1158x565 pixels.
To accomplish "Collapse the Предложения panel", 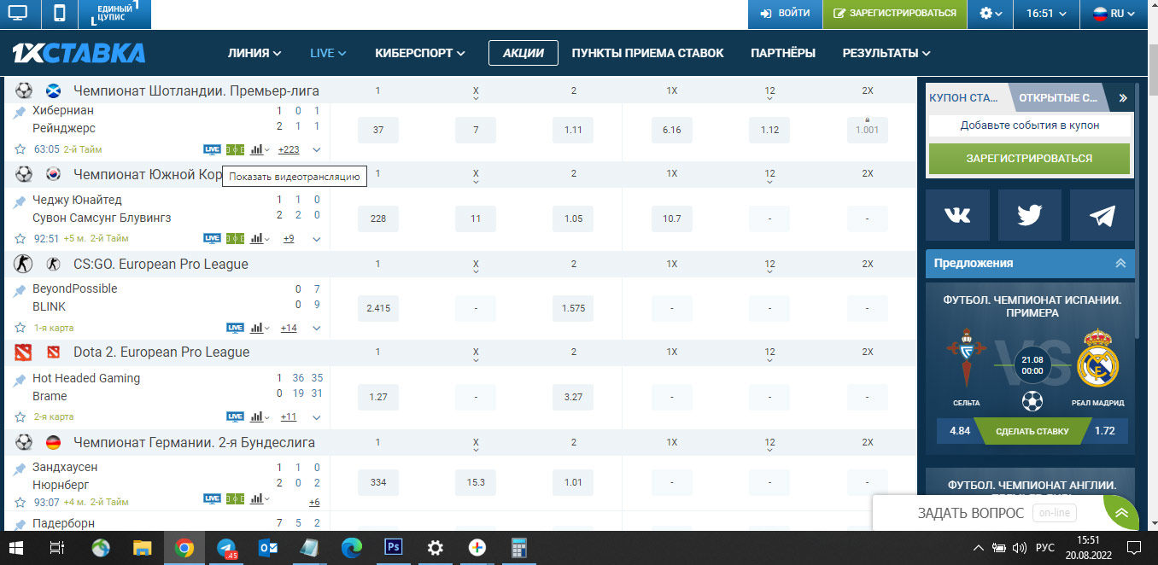I will pyautogui.click(x=1120, y=264).
